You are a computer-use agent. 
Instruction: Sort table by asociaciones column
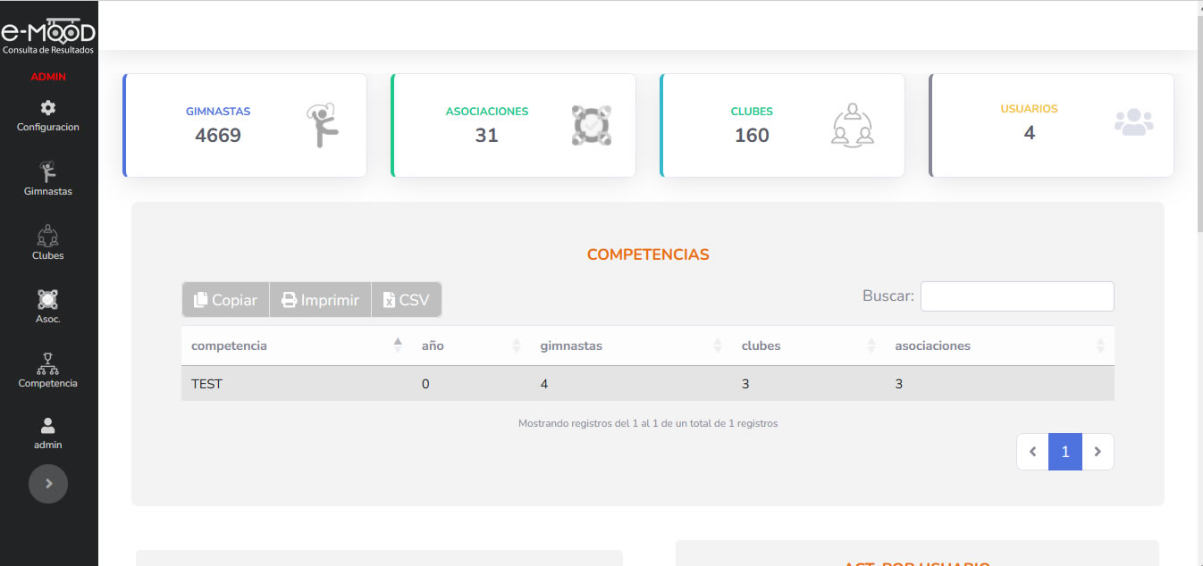(x=932, y=345)
